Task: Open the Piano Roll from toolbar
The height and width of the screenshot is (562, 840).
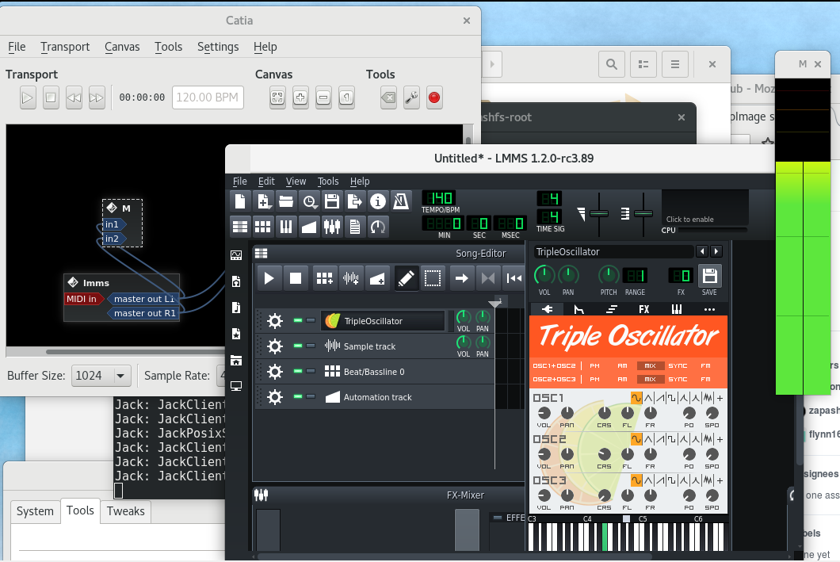Action: pos(286,227)
